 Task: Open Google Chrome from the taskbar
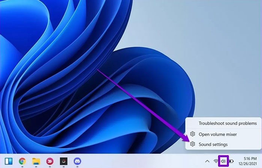pos(22,161)
